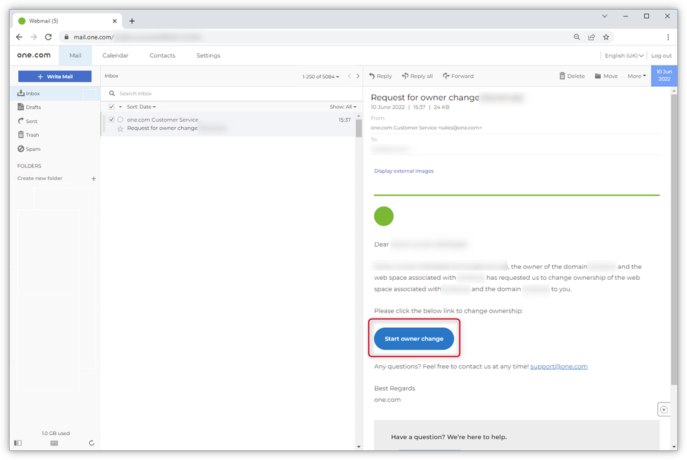Click the message list scroll down arrow
Viewport: 687px width, 460px height.
coord(359,447)
